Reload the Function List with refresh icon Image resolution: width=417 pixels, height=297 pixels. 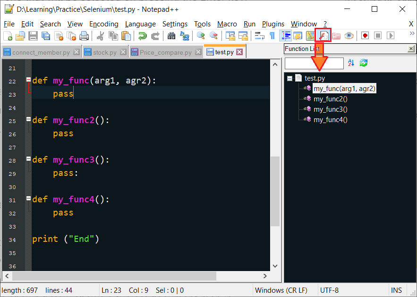click(364, 63)
